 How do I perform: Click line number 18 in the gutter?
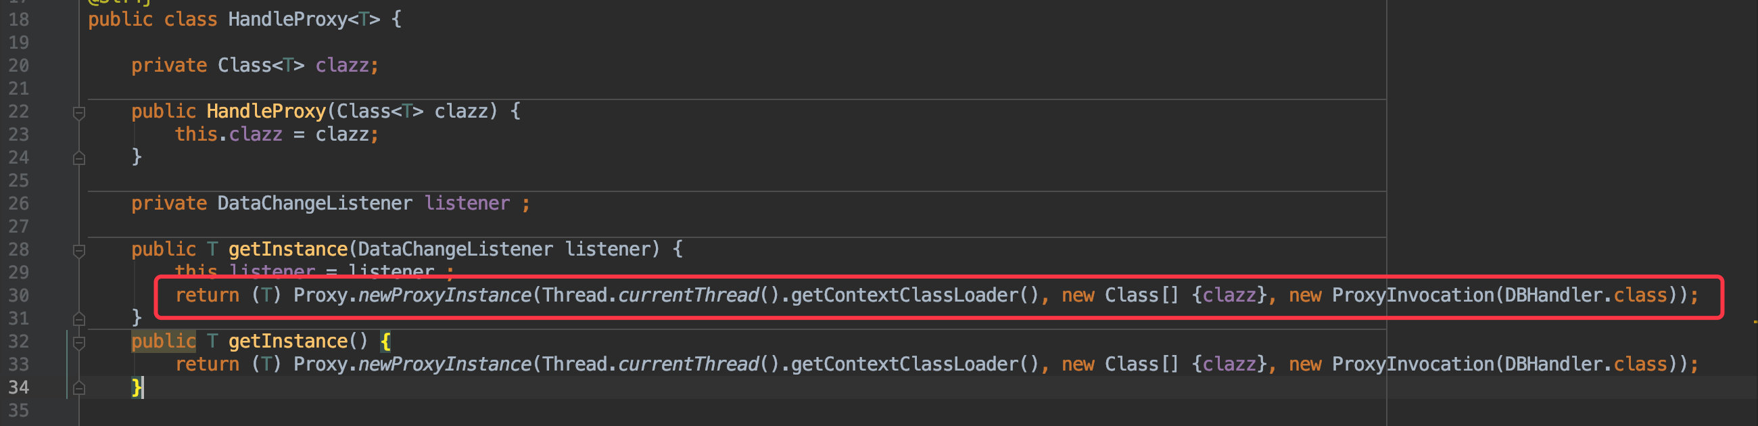pos(18,20)
